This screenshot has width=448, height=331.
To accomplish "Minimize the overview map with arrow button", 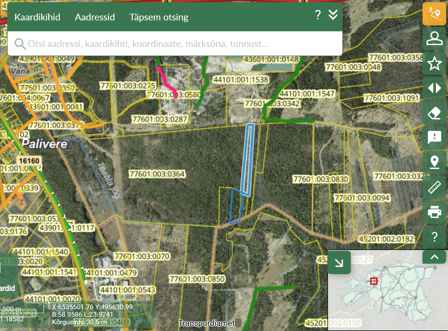I will coord(339,263).
